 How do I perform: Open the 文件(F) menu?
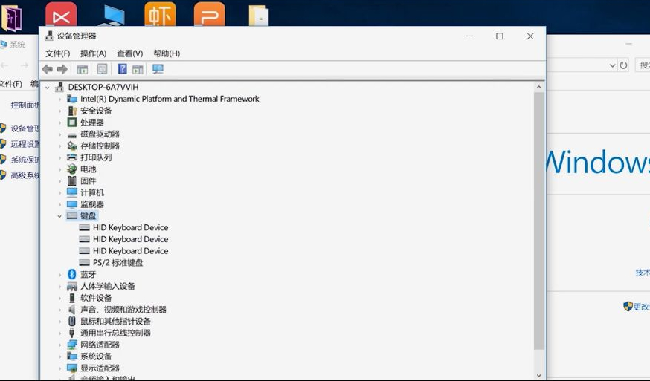57,53
